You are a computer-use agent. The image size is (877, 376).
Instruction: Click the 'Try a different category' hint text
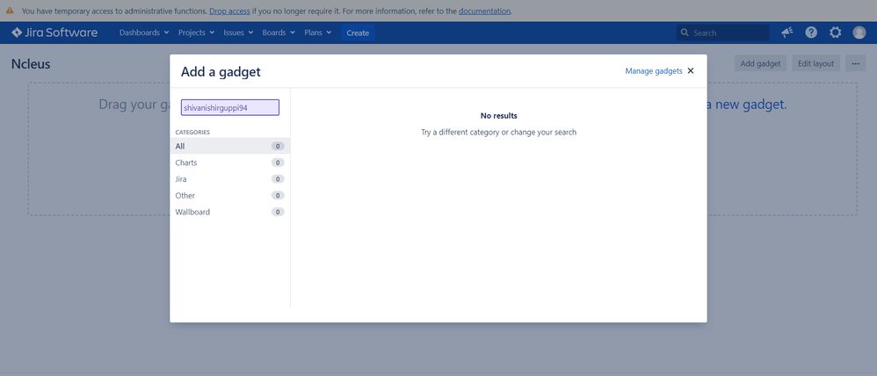tap(498, 133)
